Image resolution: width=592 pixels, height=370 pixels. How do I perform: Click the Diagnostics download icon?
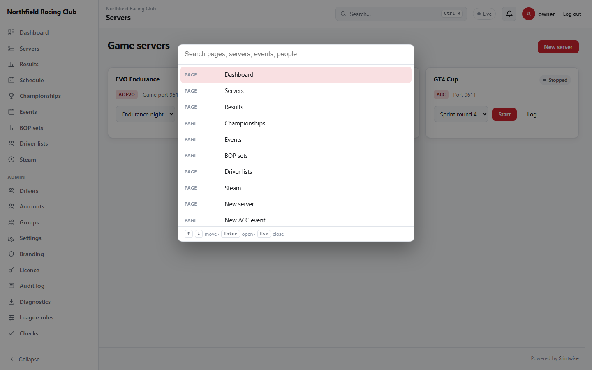[x=12, y=302]
